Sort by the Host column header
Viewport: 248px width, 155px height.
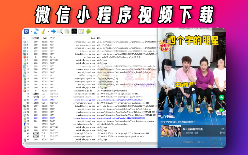pyautogui.click(x=93, y=38)
